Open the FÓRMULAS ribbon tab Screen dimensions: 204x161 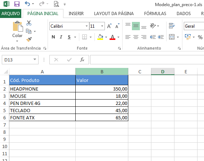155,14
